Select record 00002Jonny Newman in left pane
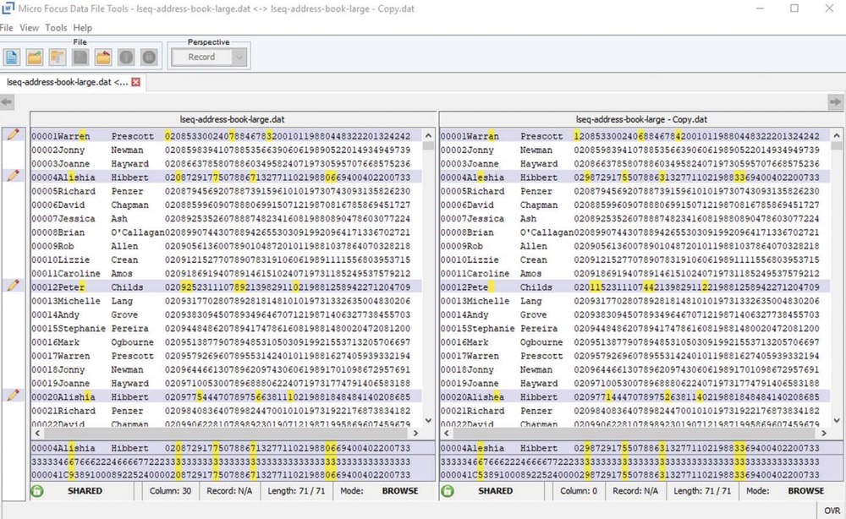846x519 pixels. (226, 150)
